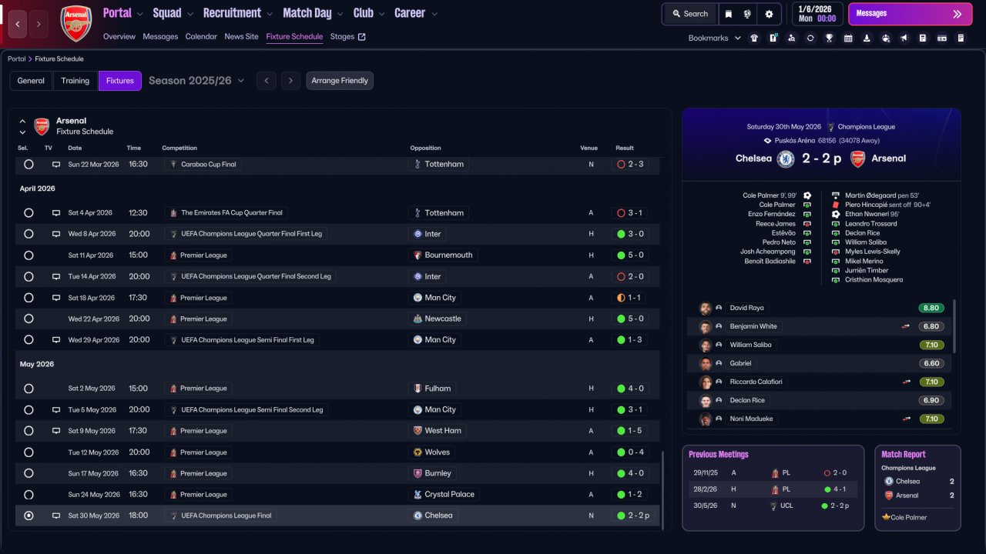
Task: Switch to the General tab
Action: 31,81
